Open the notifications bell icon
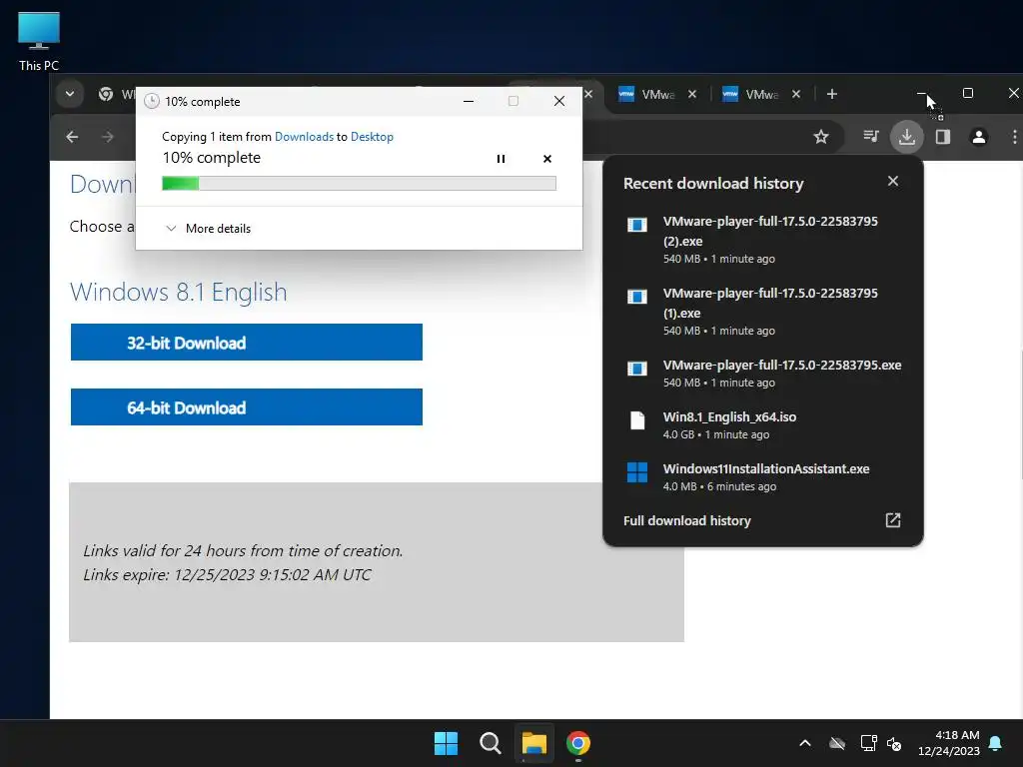Viewport: 1023px width, 767px height. (x=996, y=743)
